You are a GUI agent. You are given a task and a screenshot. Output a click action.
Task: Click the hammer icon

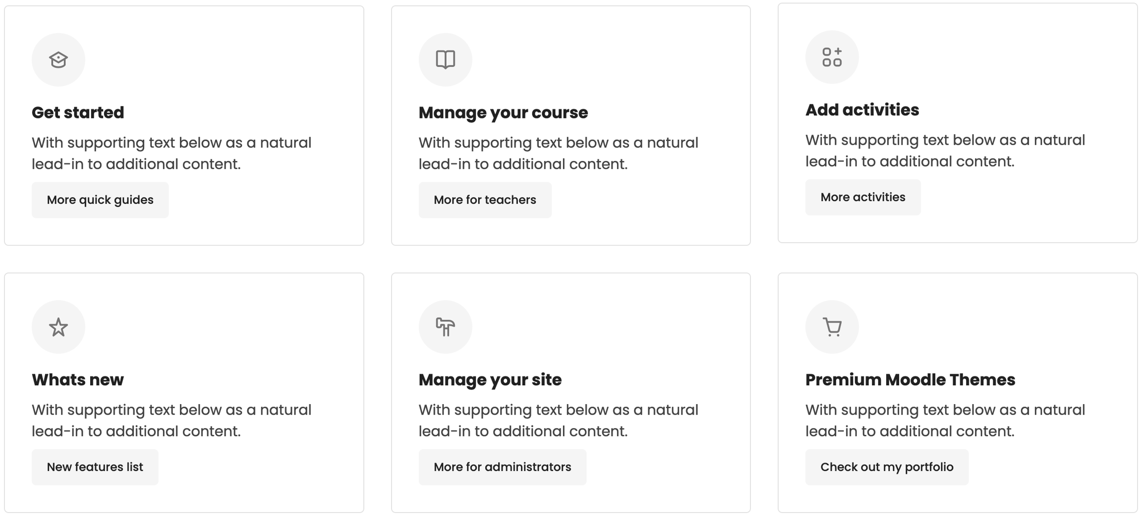point(445,327)
